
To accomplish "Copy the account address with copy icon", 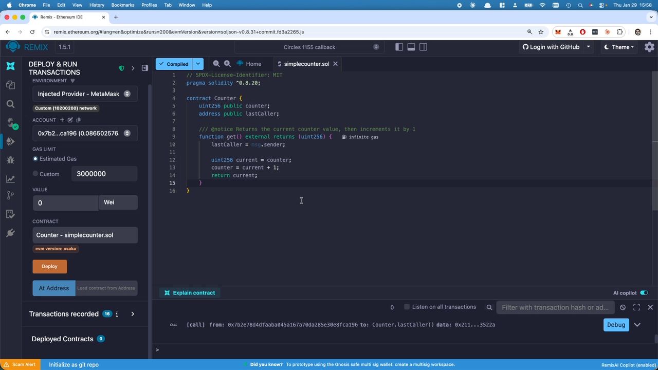I will pyautogui.click(x=79, y=120).
